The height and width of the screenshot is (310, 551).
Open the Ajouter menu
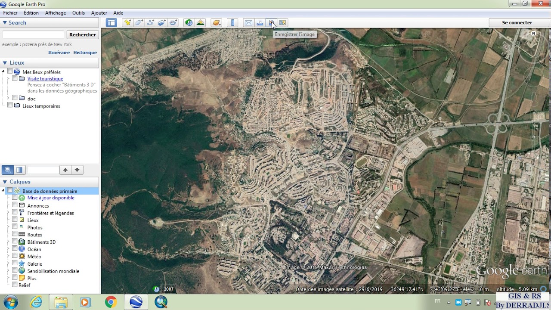click(x=99, y=13)
